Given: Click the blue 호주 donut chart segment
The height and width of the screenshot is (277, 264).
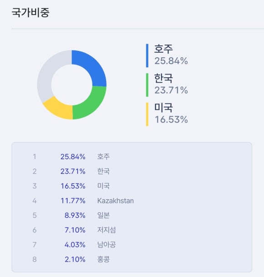Looking at the screenshot, I should tap(94, 68).
